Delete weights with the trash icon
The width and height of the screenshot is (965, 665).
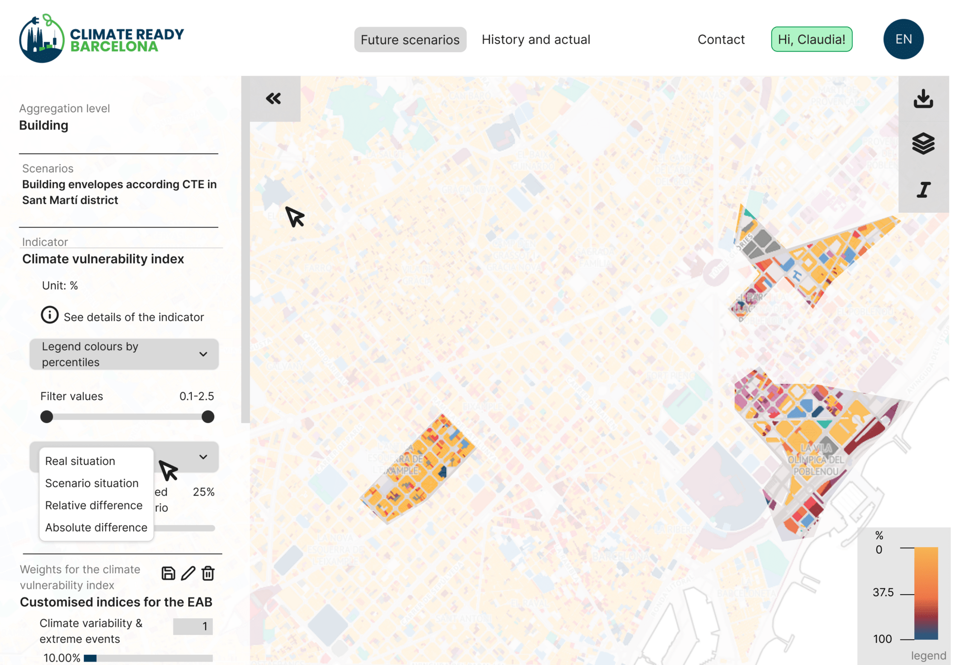pos(208,573)
